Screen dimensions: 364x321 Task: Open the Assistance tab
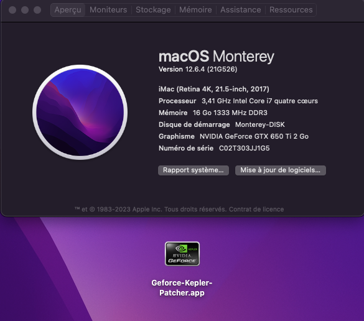pyautogui.click(x=241, y=10)
